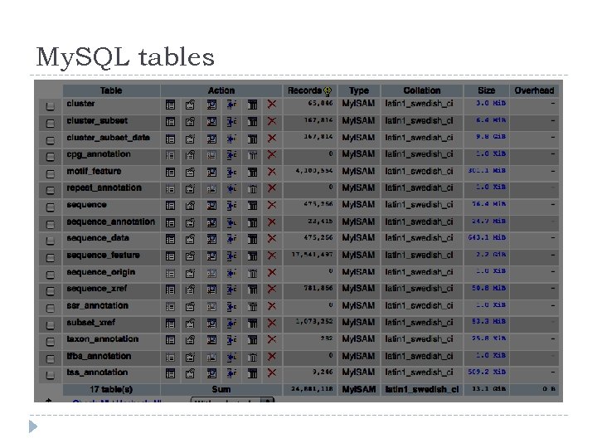Screen dimensions: 597x448
Task: Click the Collation column header
Action: click(422, 90)
